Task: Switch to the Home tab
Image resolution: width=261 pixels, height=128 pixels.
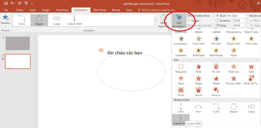Action: pos(20,10)
